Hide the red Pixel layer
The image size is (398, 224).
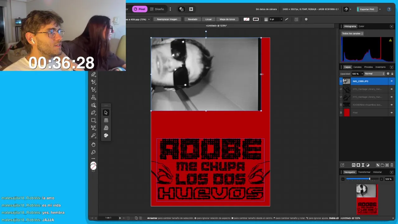391,113
